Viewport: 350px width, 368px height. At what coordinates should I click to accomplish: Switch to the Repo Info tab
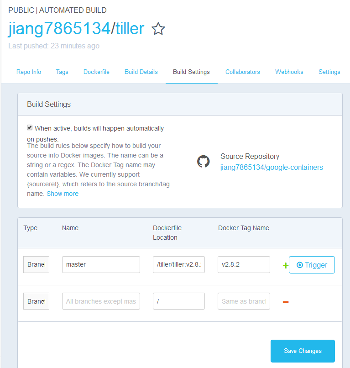pos(29,72)
